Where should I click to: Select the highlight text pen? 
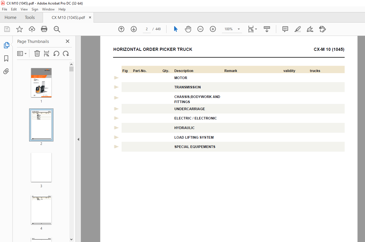click(x=298, y=29)
